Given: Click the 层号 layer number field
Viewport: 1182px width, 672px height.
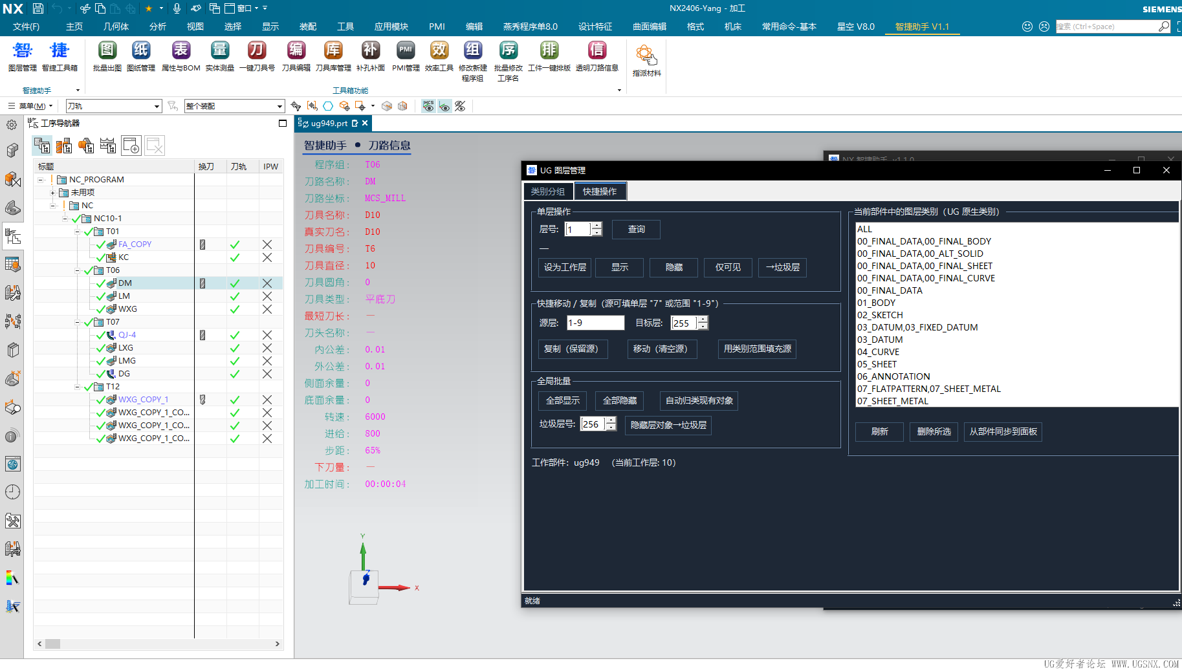Looking at the screenshot, I should tap(578, 230).
